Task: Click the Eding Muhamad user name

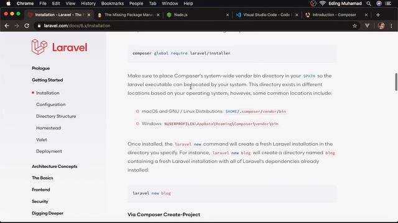Action: click(x=345, y=4)
